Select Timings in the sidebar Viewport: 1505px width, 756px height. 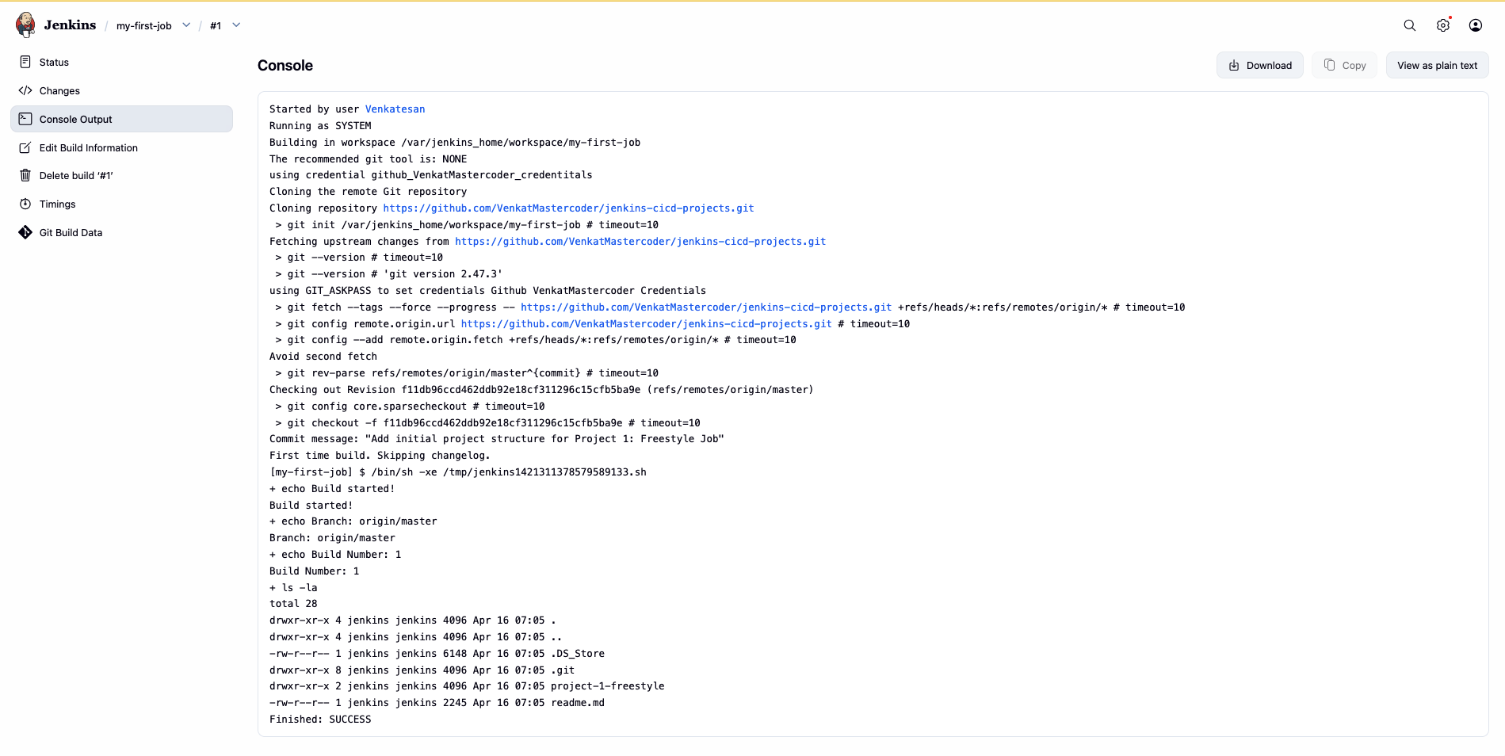[121, 204]
